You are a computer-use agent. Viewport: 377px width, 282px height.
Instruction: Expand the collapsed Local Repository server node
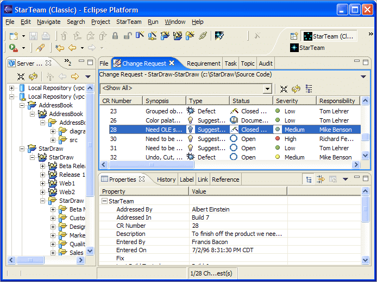(11, 88)
